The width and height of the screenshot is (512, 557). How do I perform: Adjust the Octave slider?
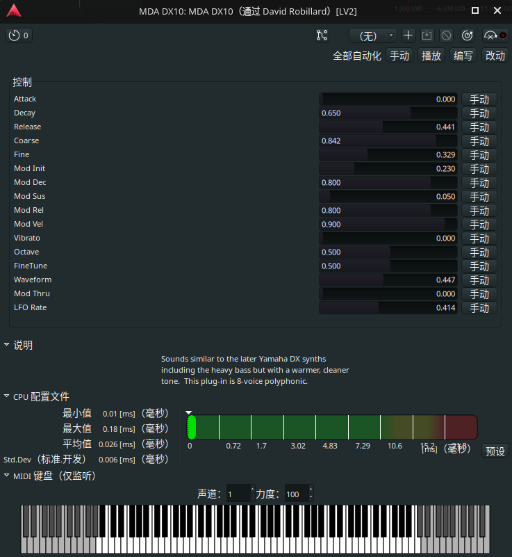click(388, 252)
